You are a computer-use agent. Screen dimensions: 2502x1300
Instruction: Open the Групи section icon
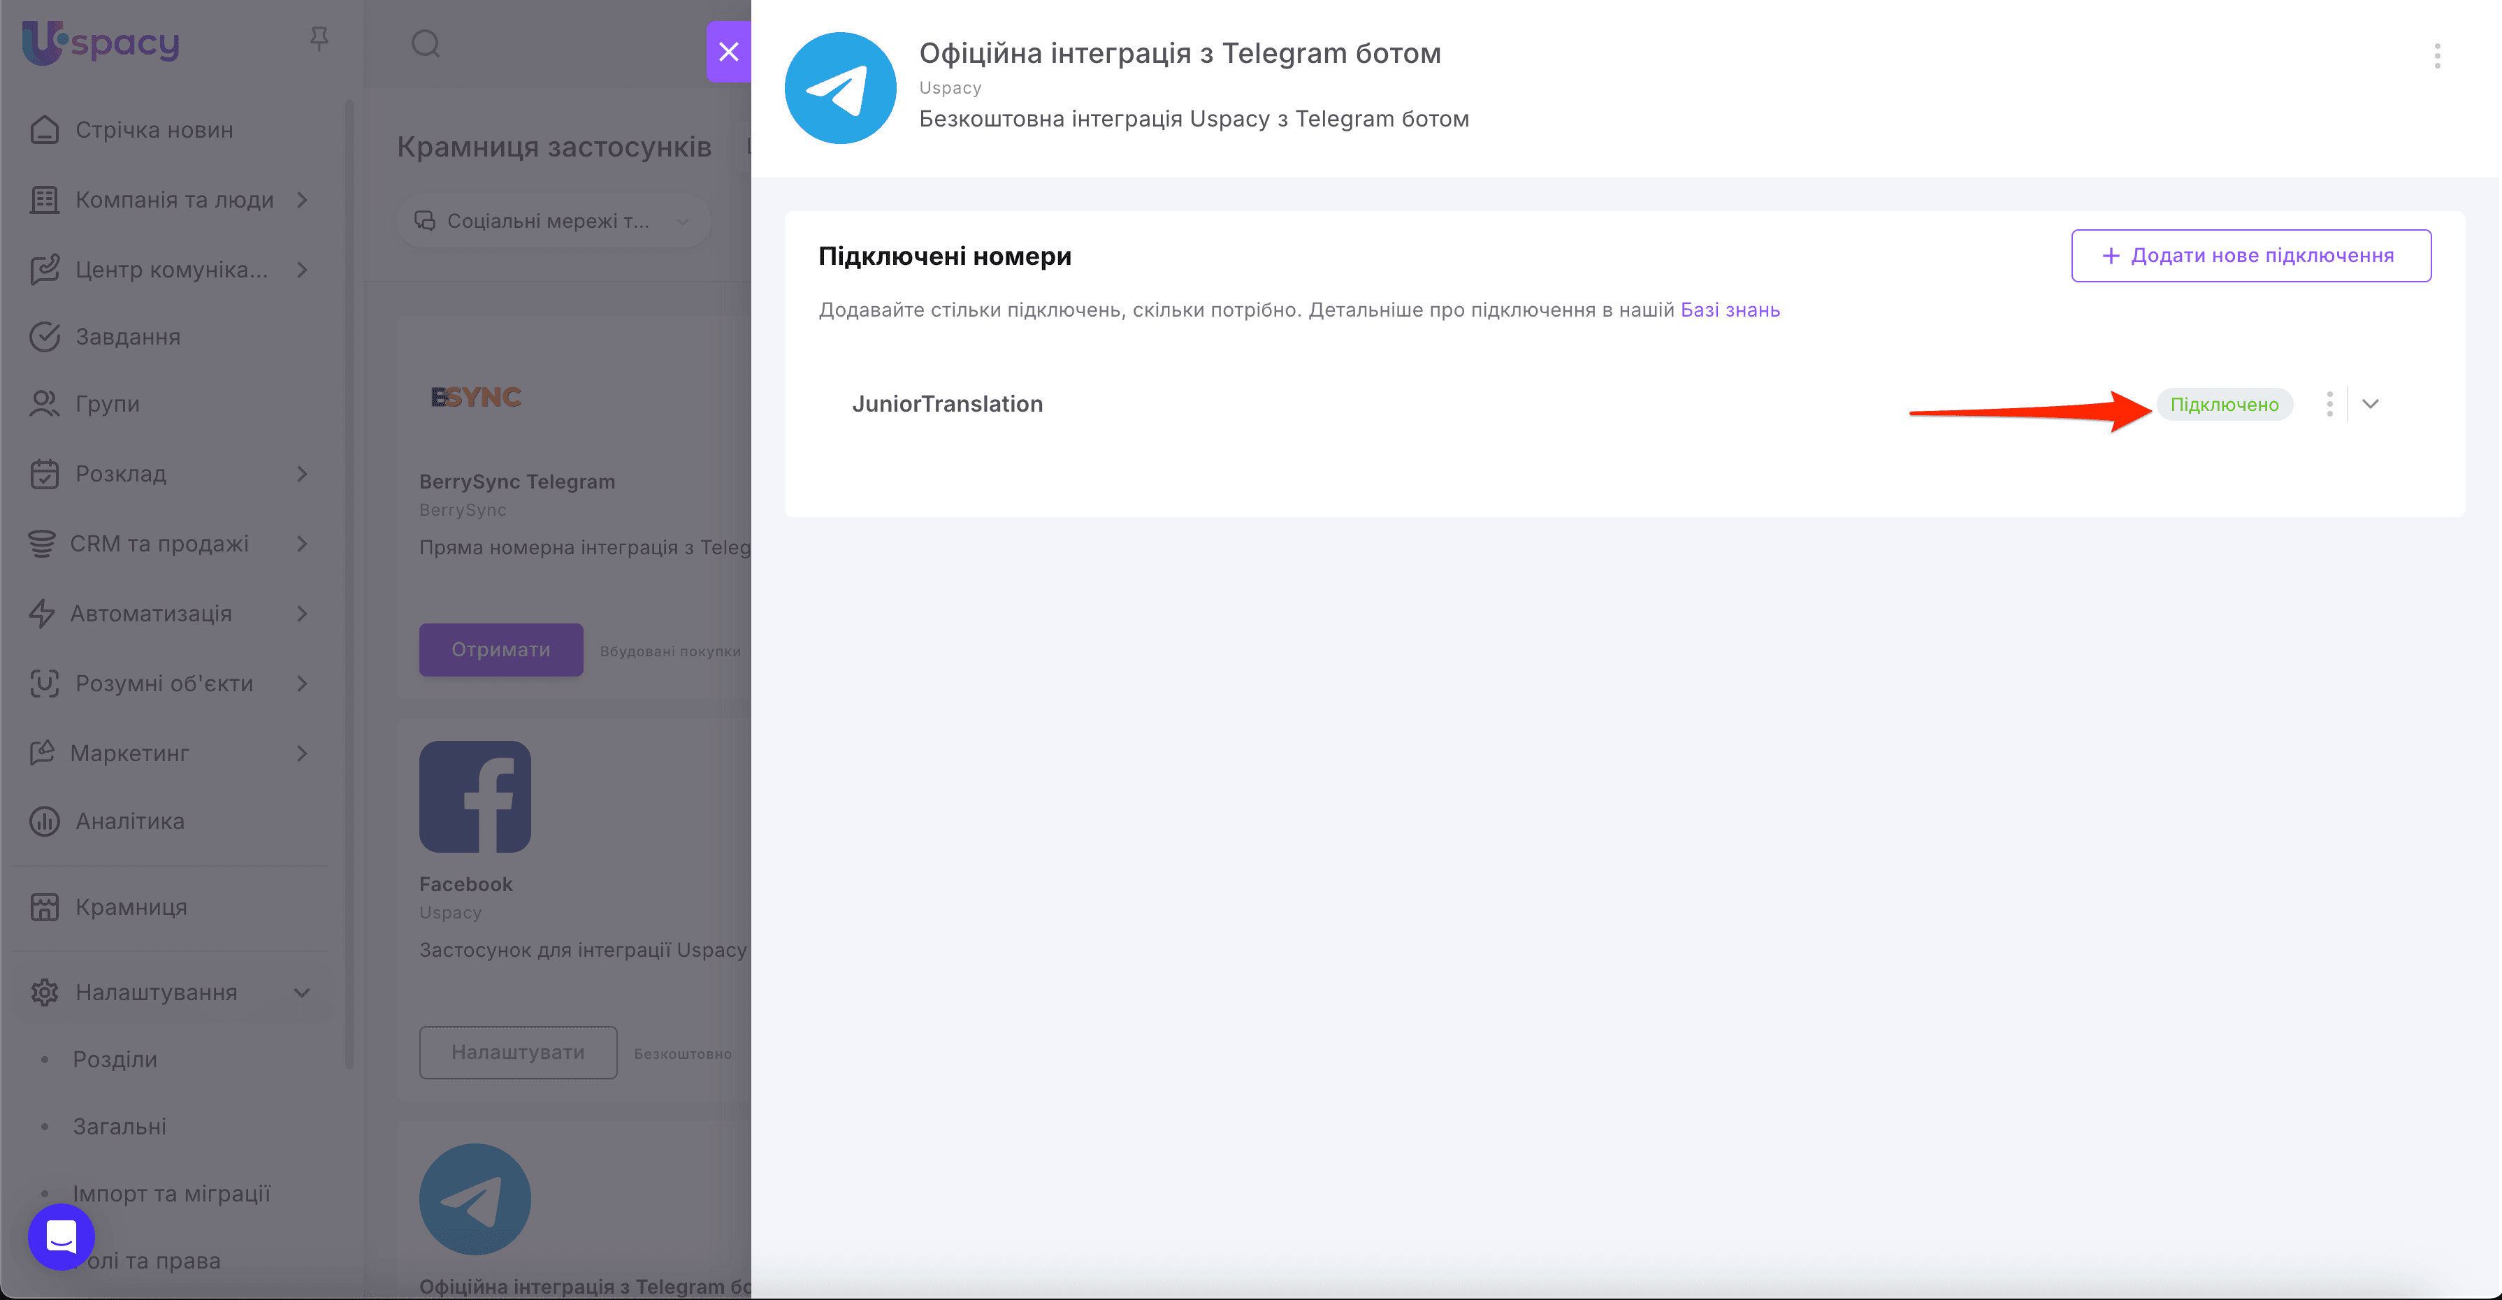click(x=45, y=403)
